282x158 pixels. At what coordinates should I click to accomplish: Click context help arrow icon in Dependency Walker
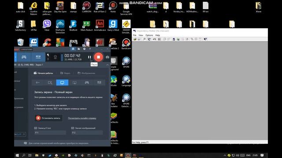click(x=205, y=39)
